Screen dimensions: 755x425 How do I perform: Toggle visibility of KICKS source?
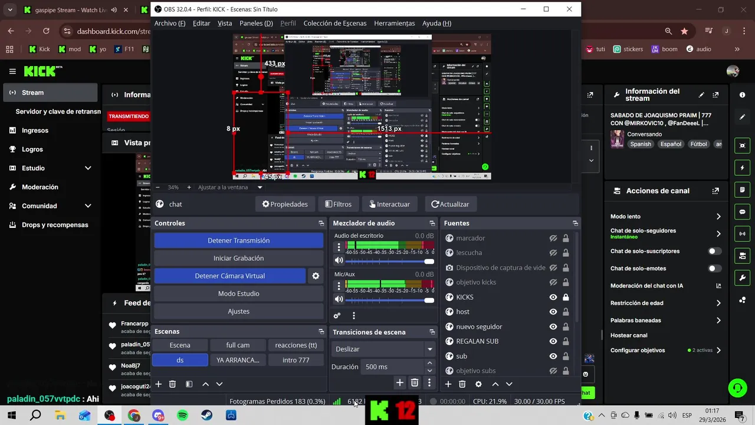tap(553, 297)
